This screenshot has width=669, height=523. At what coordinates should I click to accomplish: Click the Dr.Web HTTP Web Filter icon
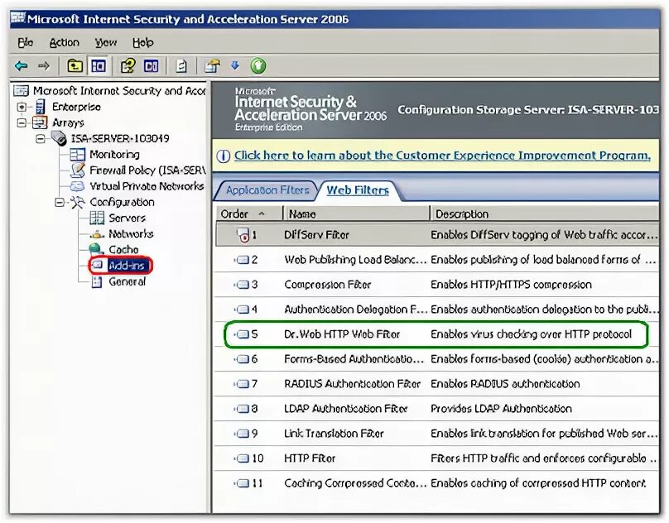[x=243, y=334]
